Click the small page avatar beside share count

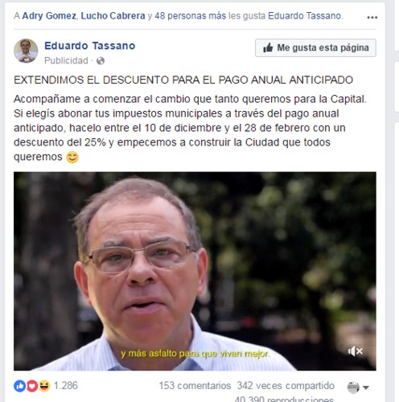[353, 387]
